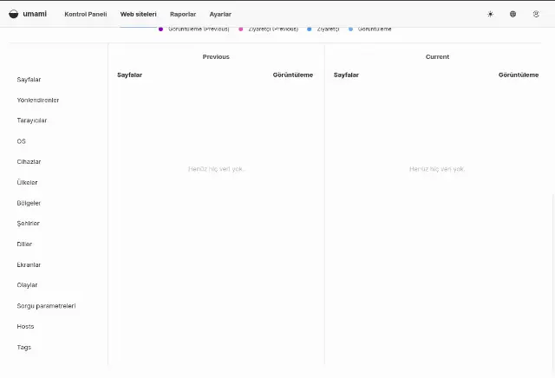555x378 pixels.
Task: Go to Web siteleri section
Action: (x=139, y=14)
